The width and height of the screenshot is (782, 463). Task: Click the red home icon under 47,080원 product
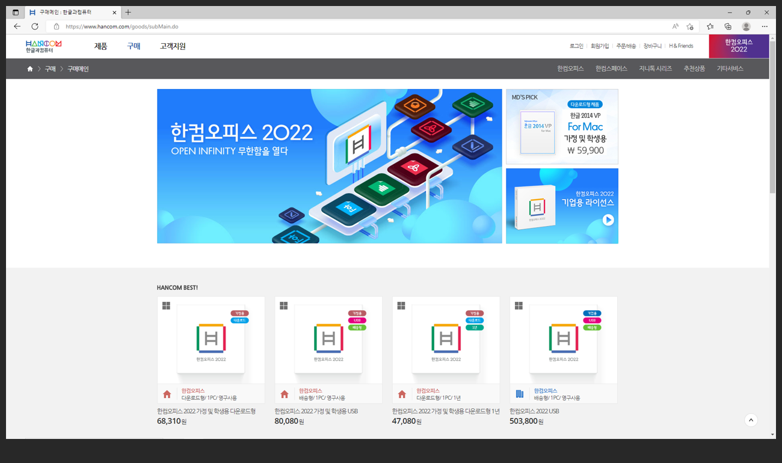coord(402,394)
